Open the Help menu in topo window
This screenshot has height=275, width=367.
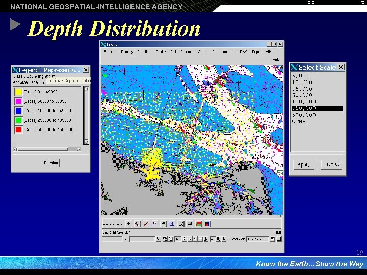click(276, 60)
